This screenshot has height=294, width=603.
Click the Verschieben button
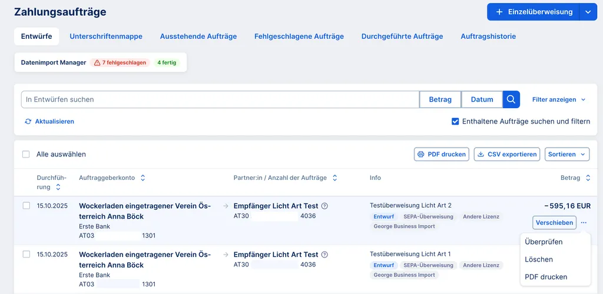tap(554, 223)
